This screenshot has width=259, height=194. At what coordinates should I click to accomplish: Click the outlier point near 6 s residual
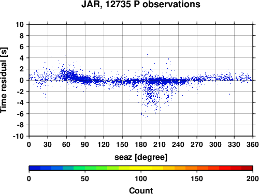(179, 47)
